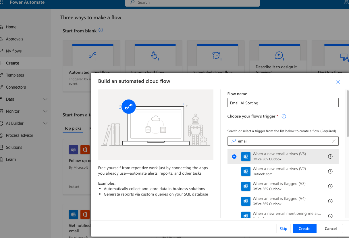349x238 pixels.
Task: Click the Create button in dialog
Action: coord(304,229)
